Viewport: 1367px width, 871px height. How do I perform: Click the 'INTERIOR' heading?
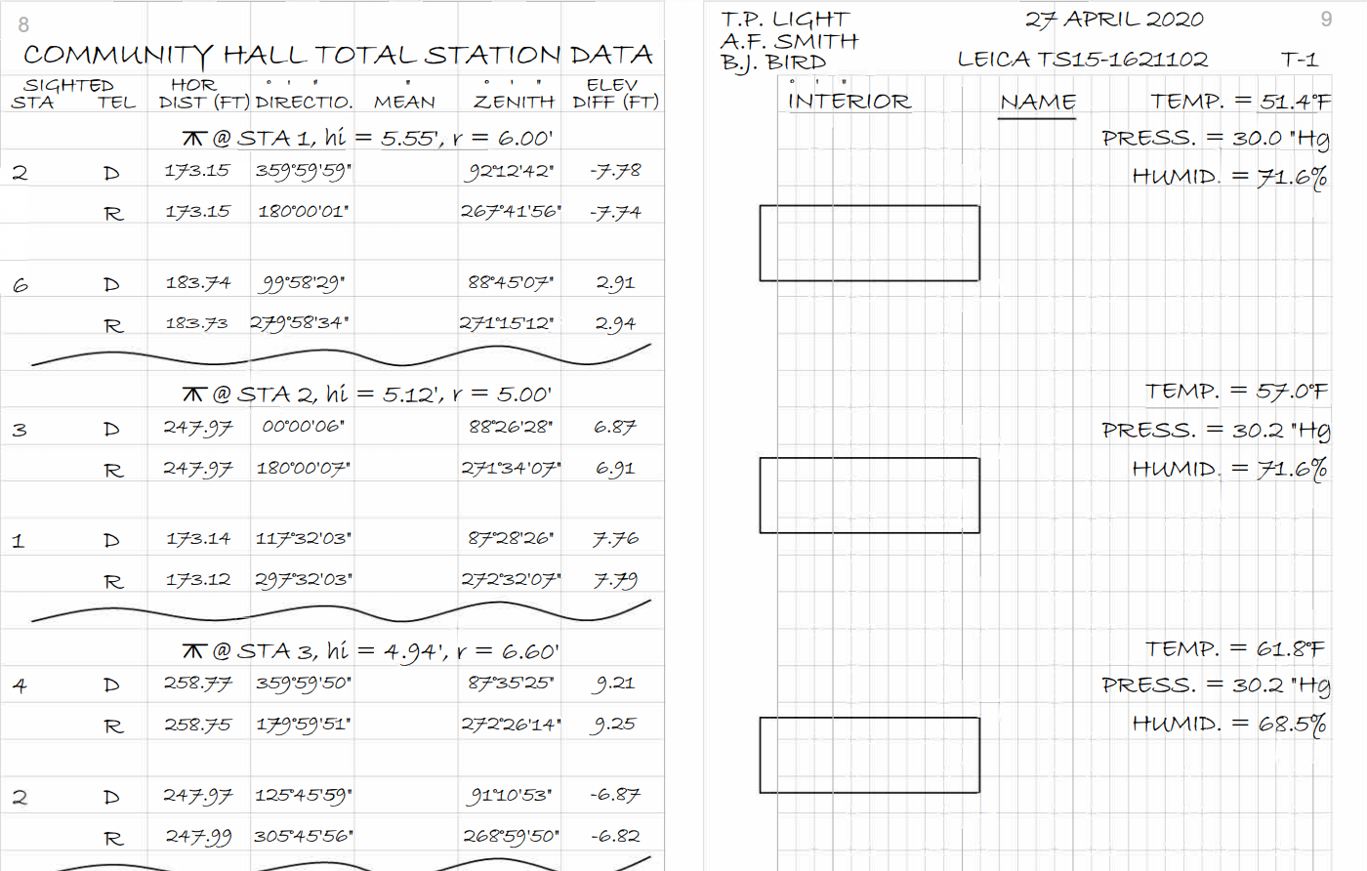[849, 102]
